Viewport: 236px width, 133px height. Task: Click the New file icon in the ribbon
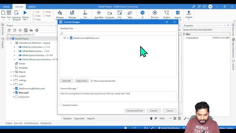(x=3, y=13)
